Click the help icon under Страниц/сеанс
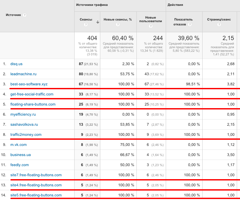The height and width of the screenshot is (200, 240). (219, 24)
